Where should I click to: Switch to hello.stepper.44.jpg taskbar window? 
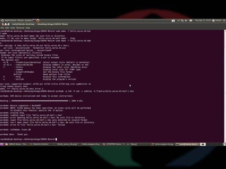[163, 144]
